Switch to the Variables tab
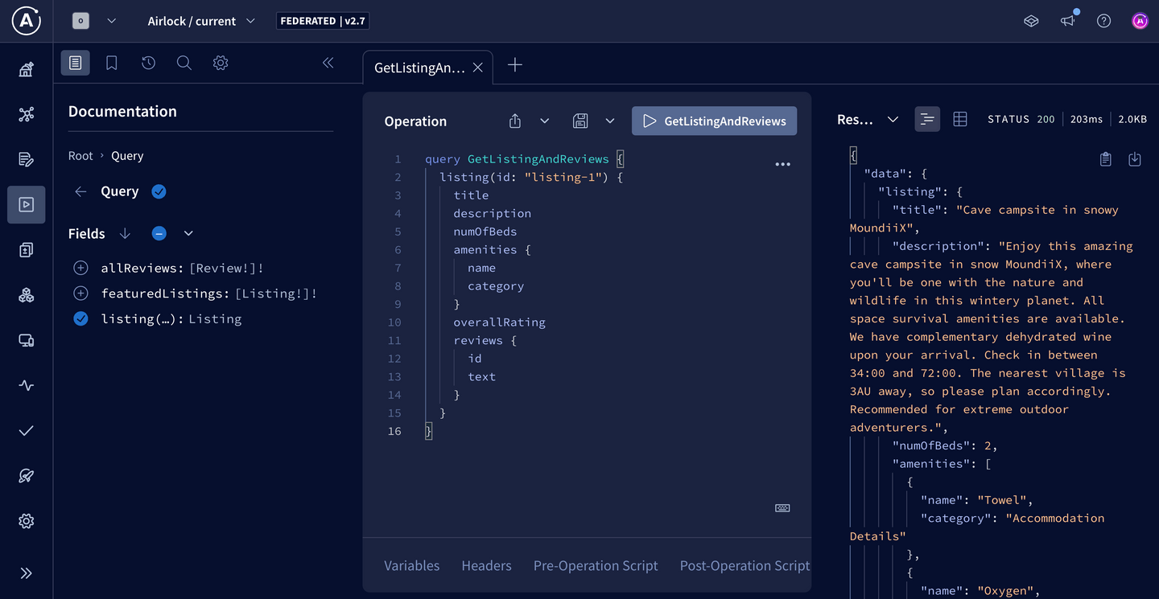 click(x=411, y=565)
